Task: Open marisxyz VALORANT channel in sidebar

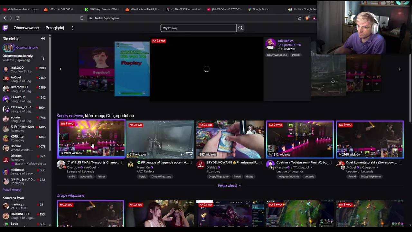Action: click(25, 206)
